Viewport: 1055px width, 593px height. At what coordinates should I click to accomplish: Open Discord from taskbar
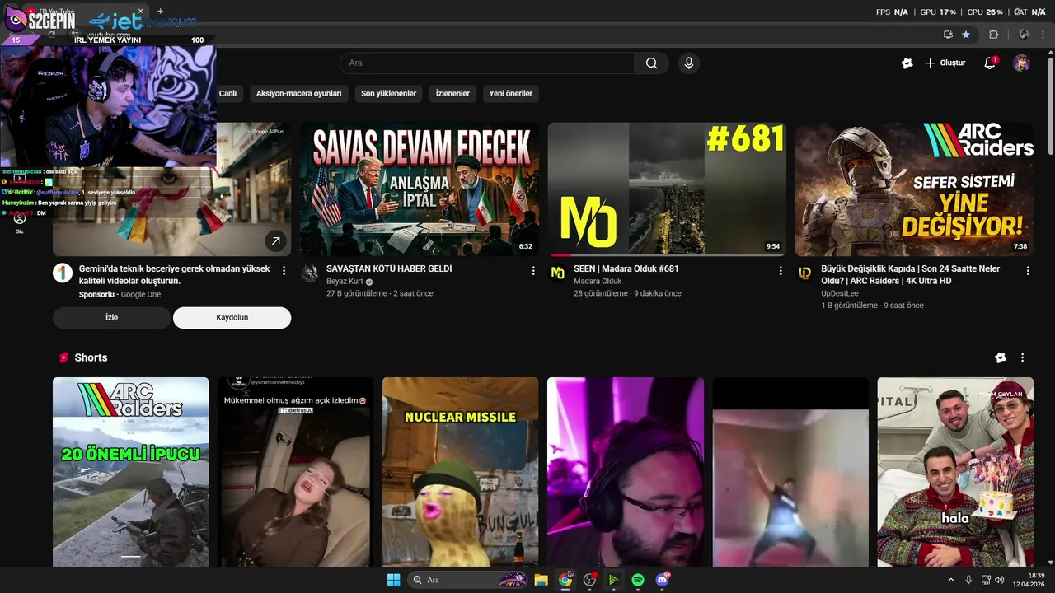click(662, 580)
